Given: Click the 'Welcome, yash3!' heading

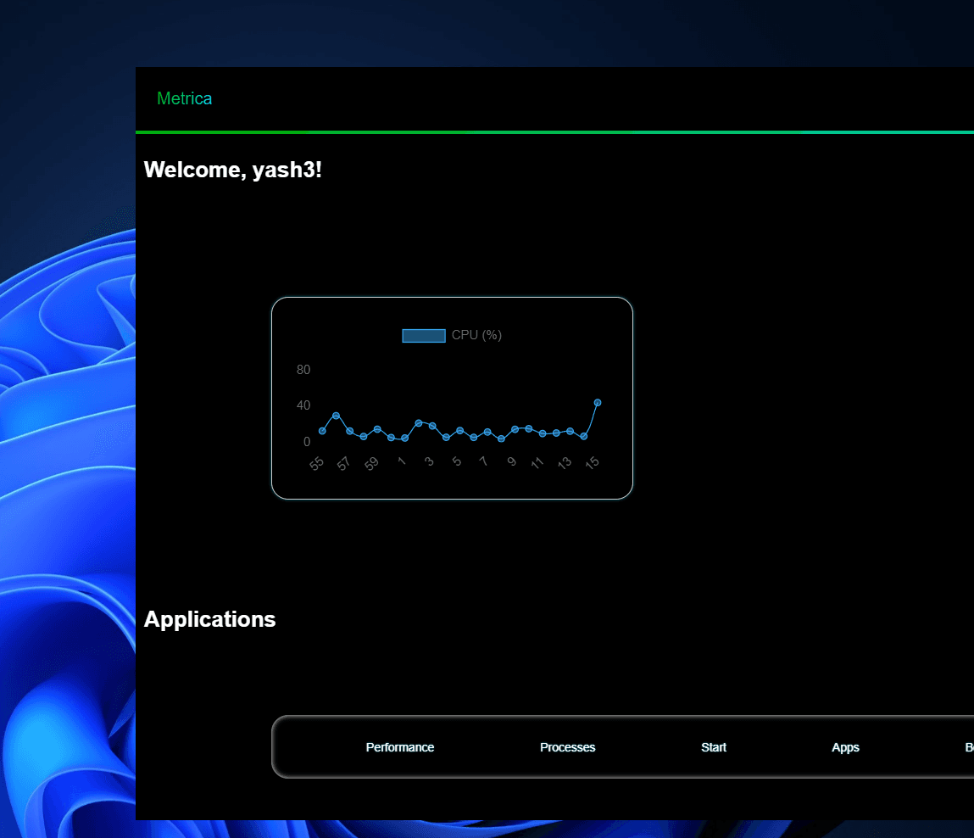Looking at the screenshot, I should [x=234, y=169].
